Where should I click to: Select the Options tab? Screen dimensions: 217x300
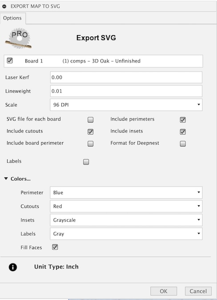click(x=12, y=18)
